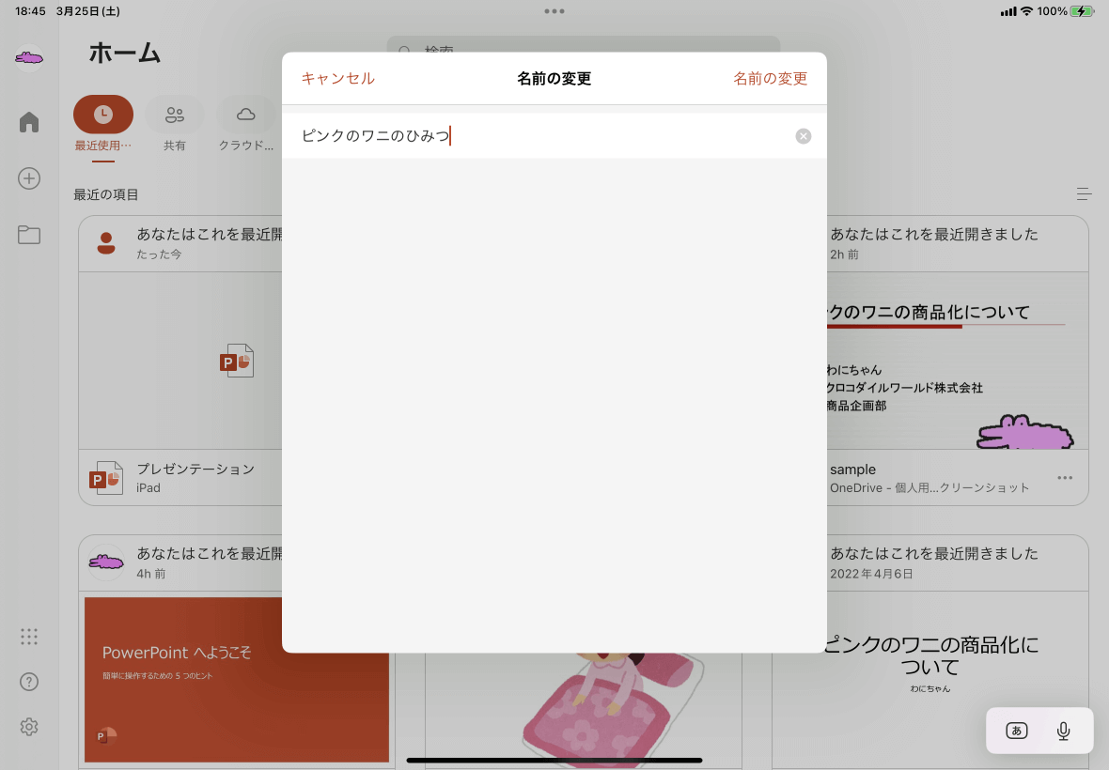Click the PowerPoint file icon beside プレゼンテーション

[x=106, y=478]
